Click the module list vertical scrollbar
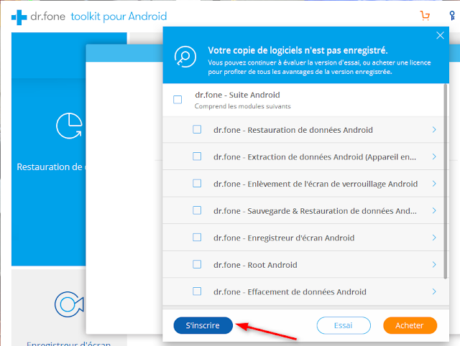Image resolution: width=460 pixels, height=346 pixels. click(x=446, y=182)
